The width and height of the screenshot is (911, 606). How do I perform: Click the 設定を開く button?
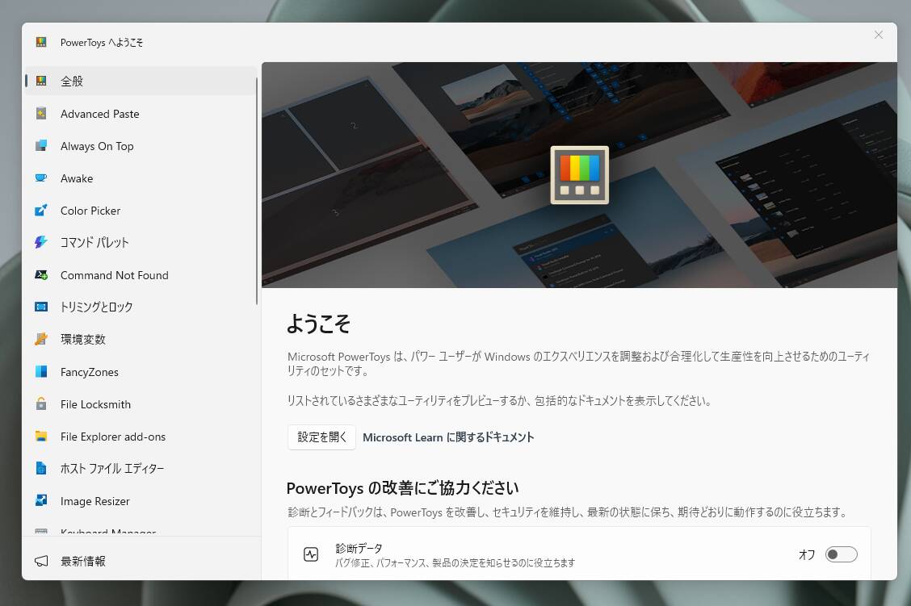[x=321, y=437]
